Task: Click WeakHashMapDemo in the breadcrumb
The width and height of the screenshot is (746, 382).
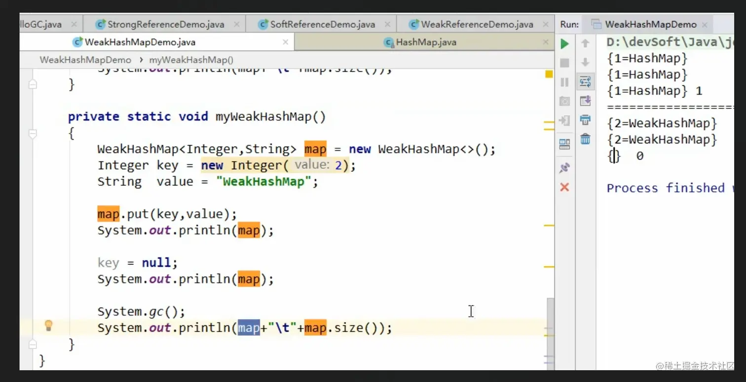Action: click(x=85, y=60)
